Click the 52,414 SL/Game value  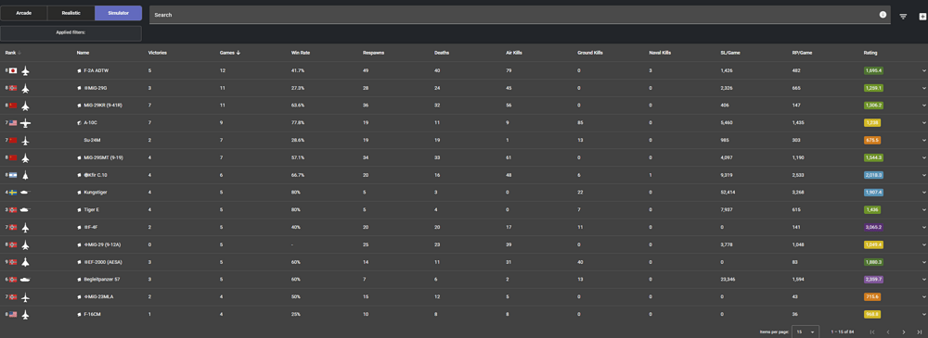click(728, 193)
